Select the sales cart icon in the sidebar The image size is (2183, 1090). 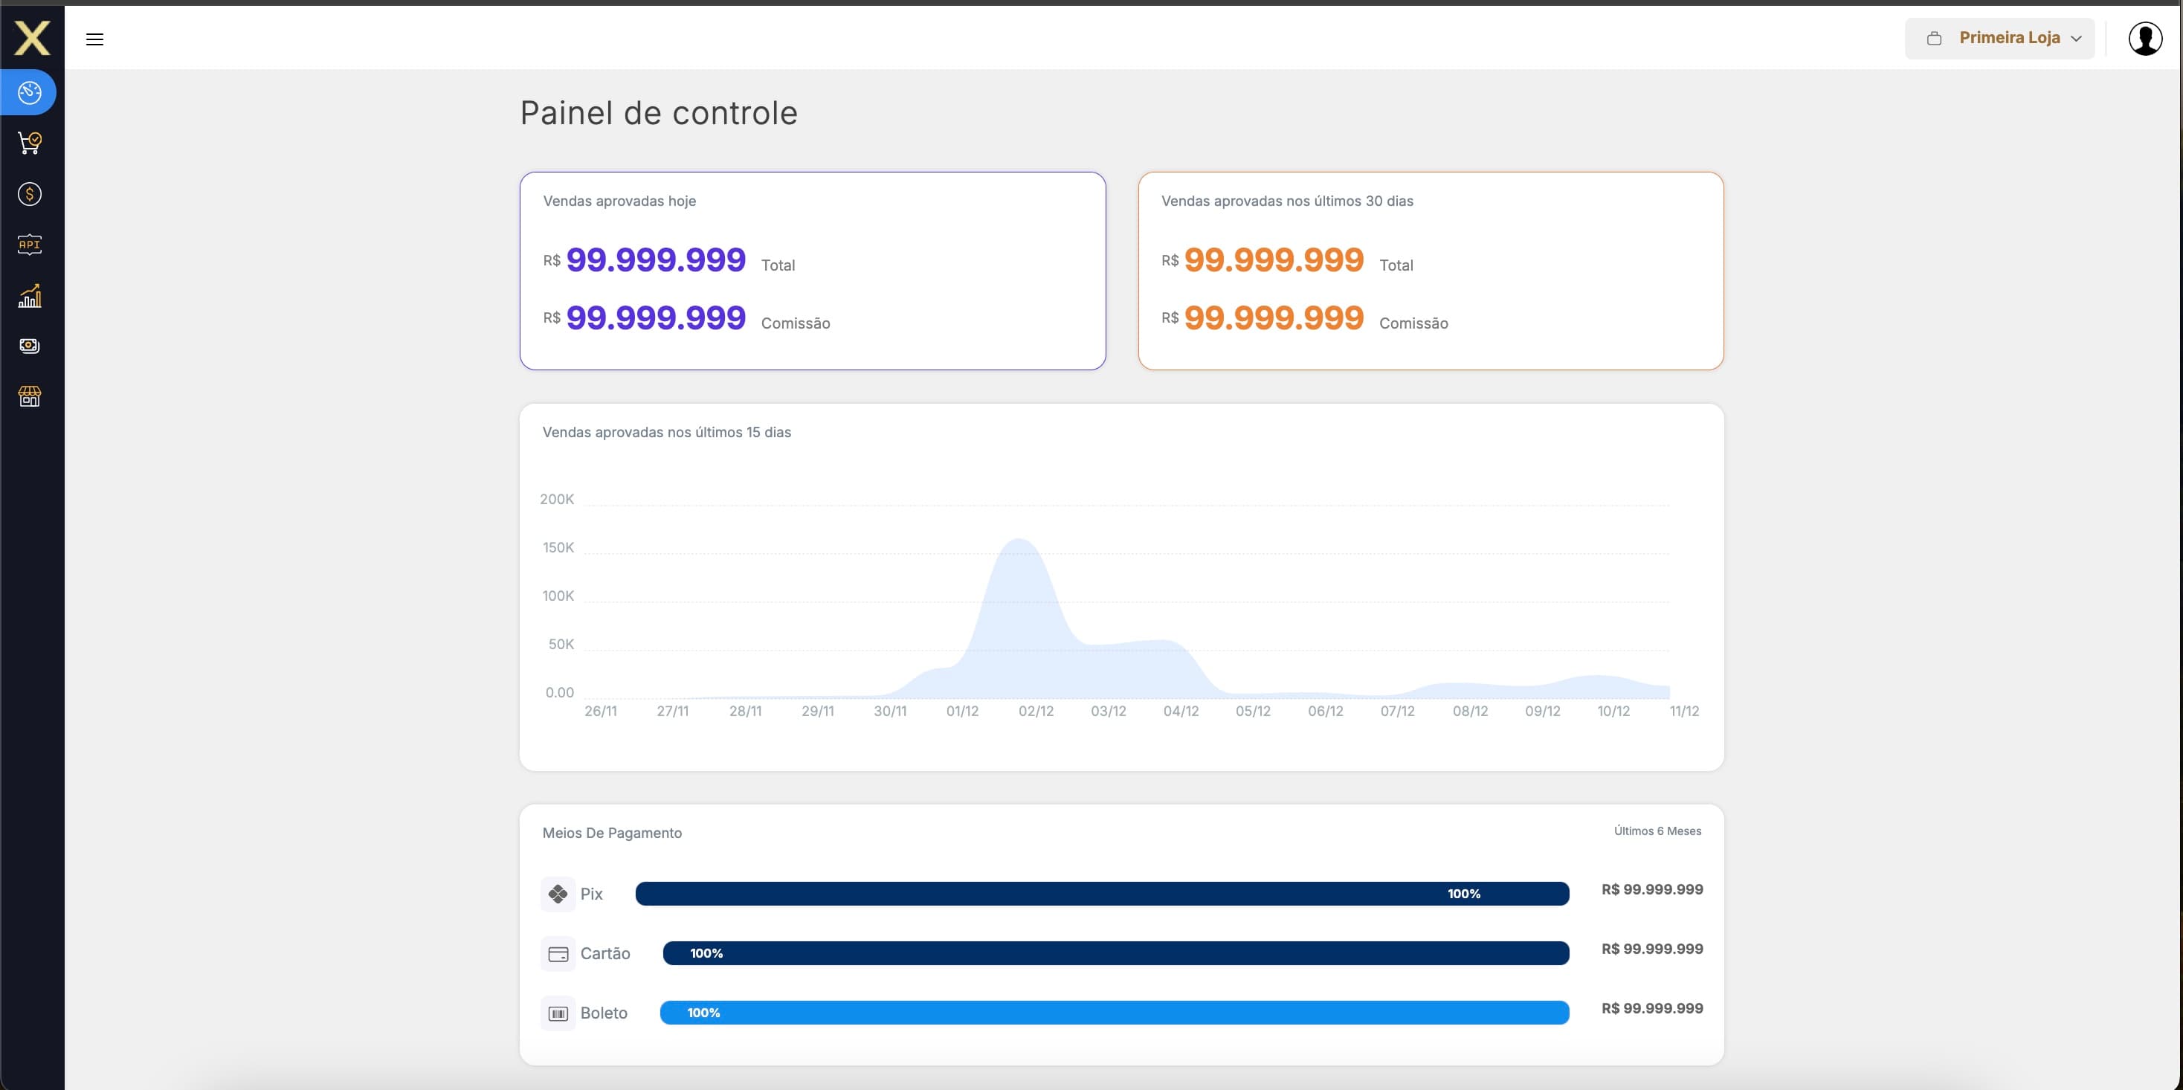[x=29, y=143]
